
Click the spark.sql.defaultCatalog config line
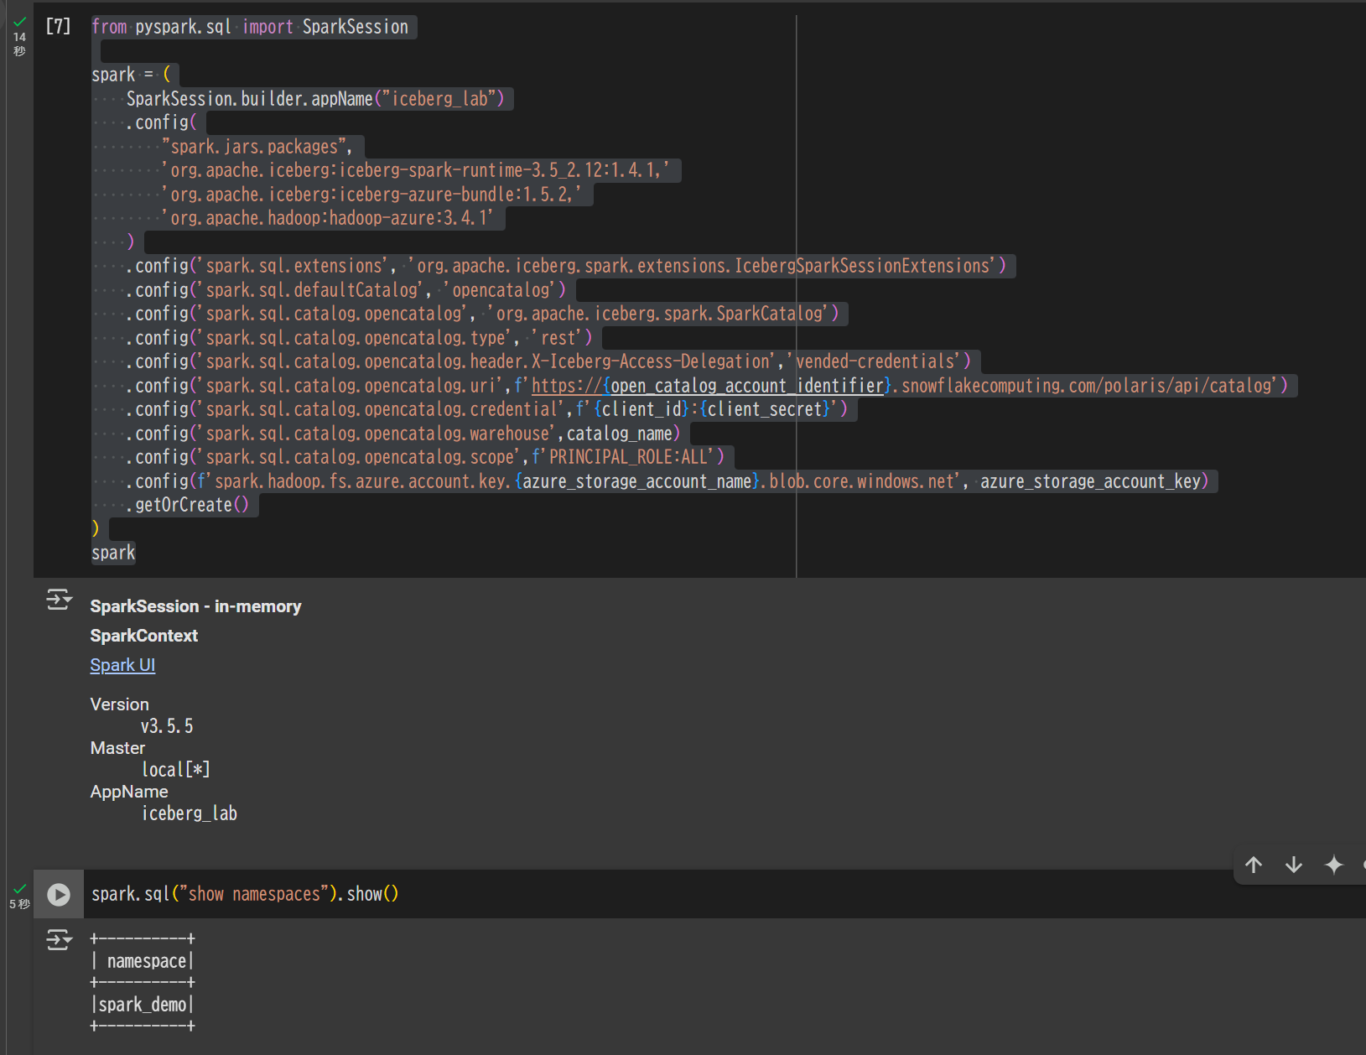(x=345, y=290)
